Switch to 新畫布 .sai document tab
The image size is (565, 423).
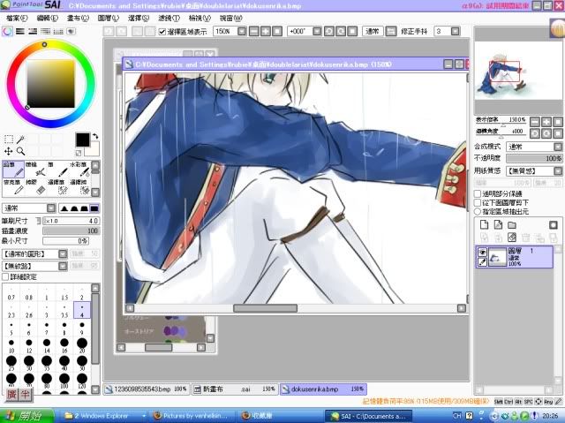[x=235, y=389]
